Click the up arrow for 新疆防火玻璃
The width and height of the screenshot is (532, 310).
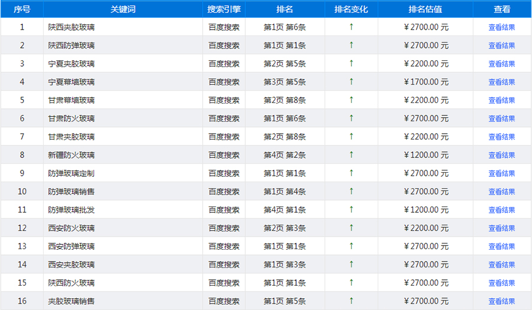click(x=351, y=155)
